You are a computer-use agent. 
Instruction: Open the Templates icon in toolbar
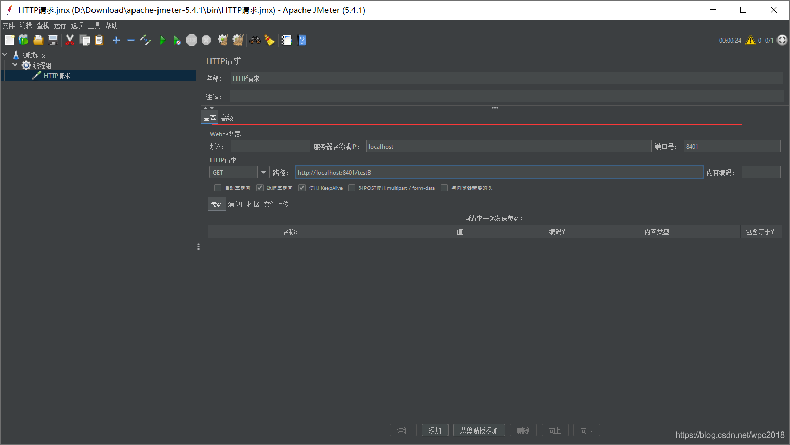(x=23, y=40)
